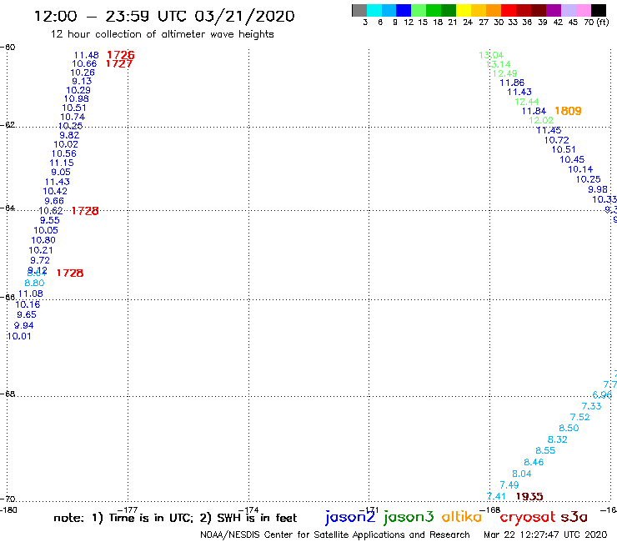Image resolution: width=617 pixels, height=542 pixels.
Task: Click the light blue value '7.41'
Action: point(496,497)
